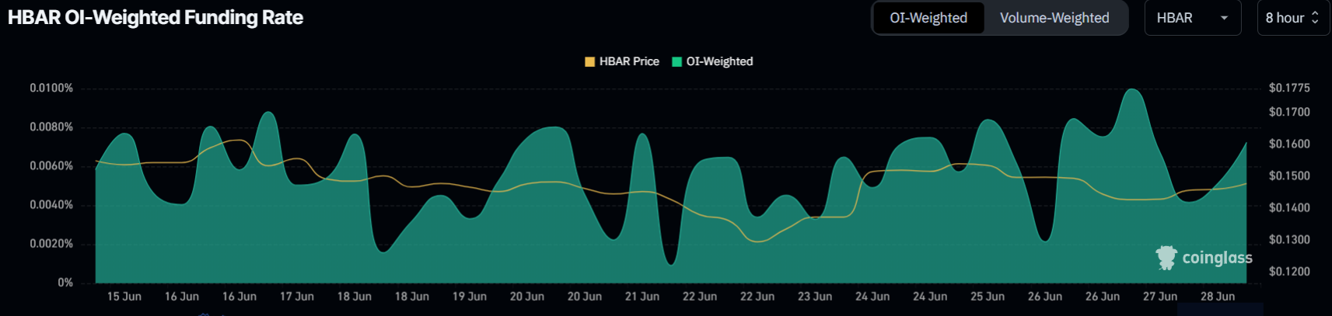Screen dimensions: 1332x316
Task: Click the 15 Jun date label
Action: click(124, 297)
